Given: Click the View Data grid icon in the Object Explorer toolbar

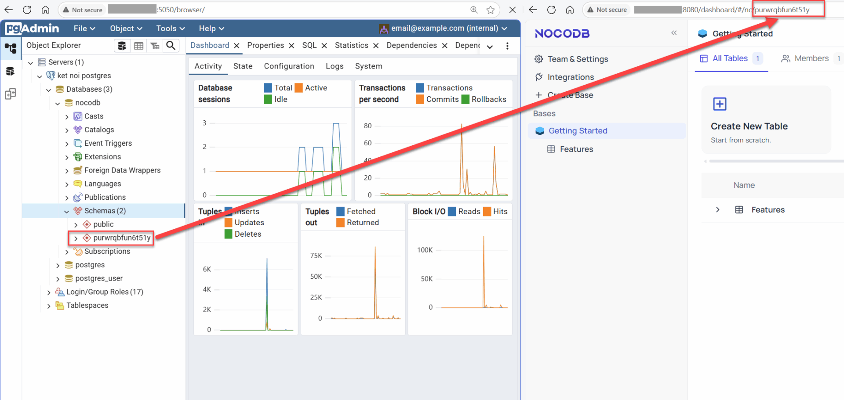Looking at the screenshot, I should 138,46.
